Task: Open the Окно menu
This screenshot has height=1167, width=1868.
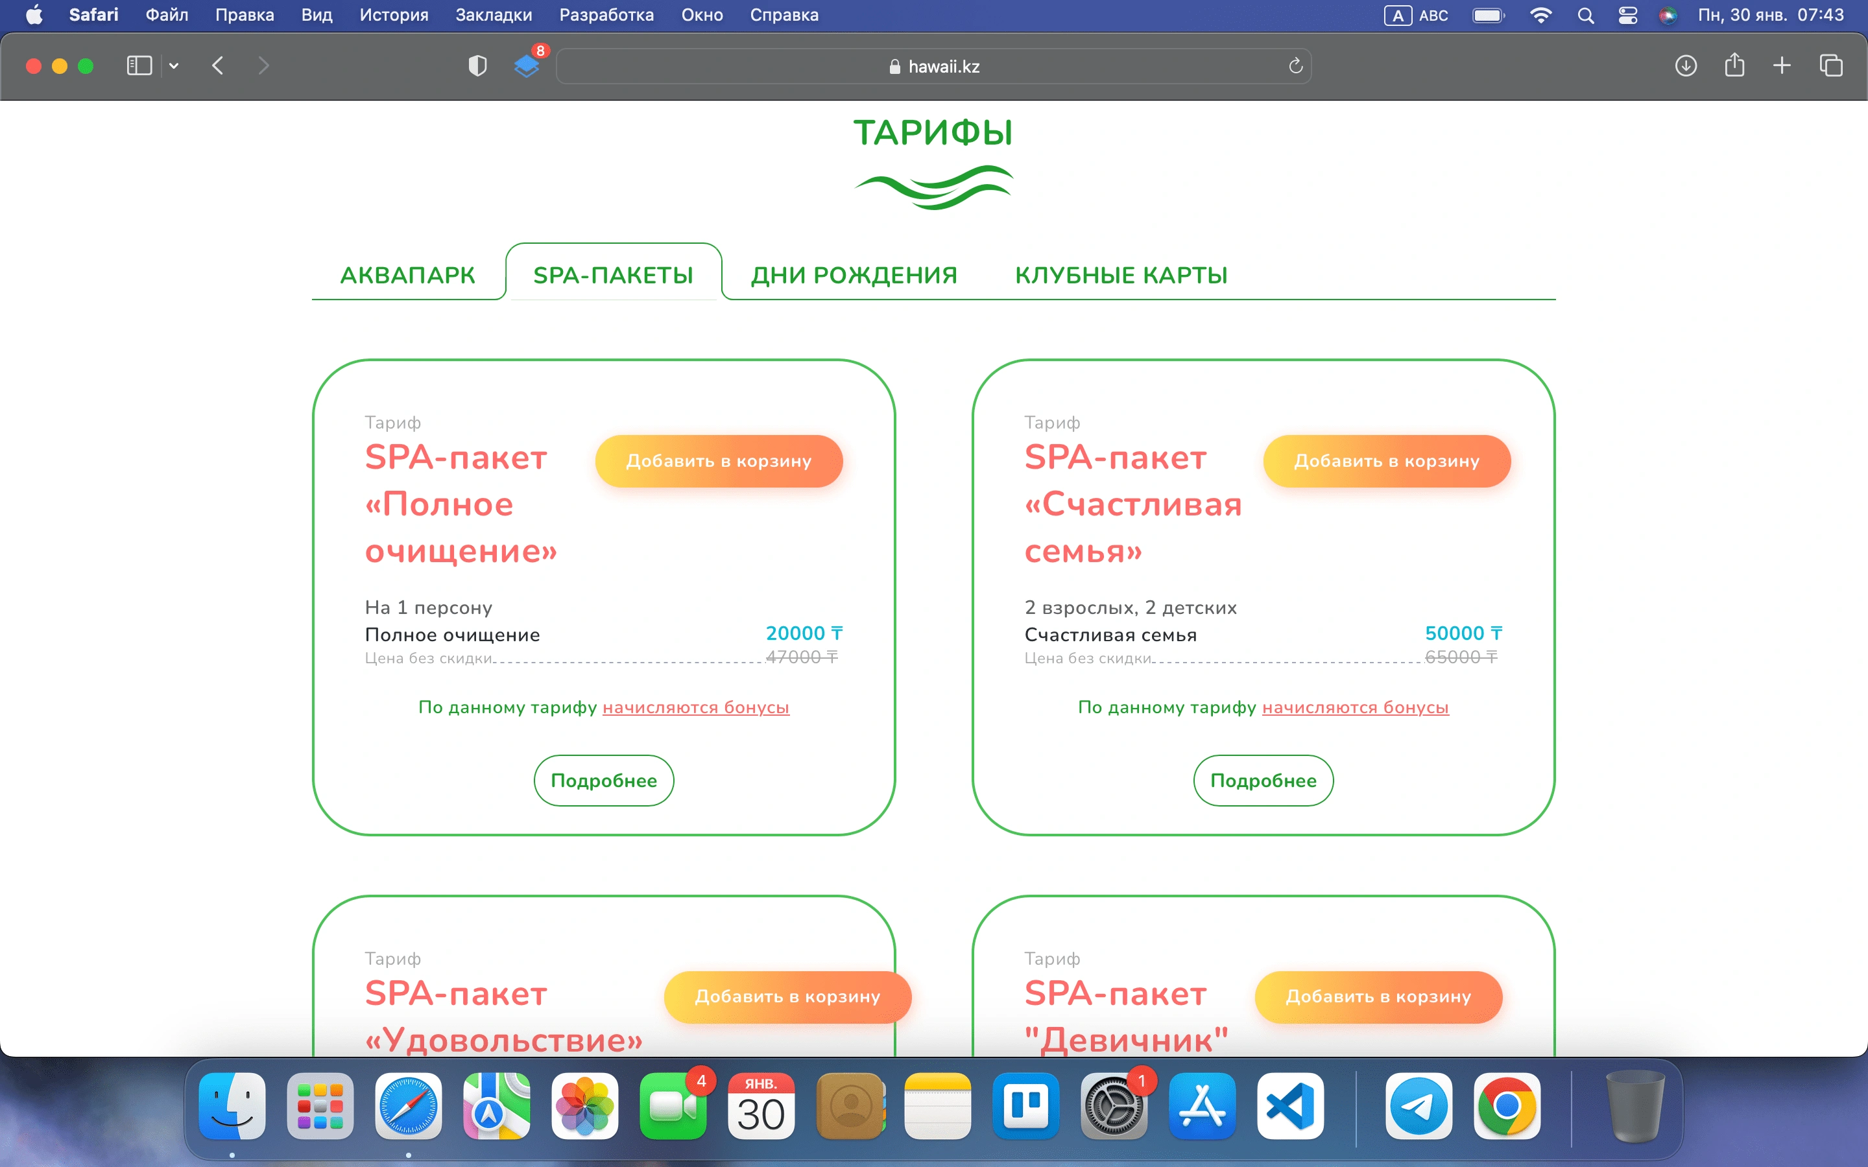Action: tap(702, 16)
